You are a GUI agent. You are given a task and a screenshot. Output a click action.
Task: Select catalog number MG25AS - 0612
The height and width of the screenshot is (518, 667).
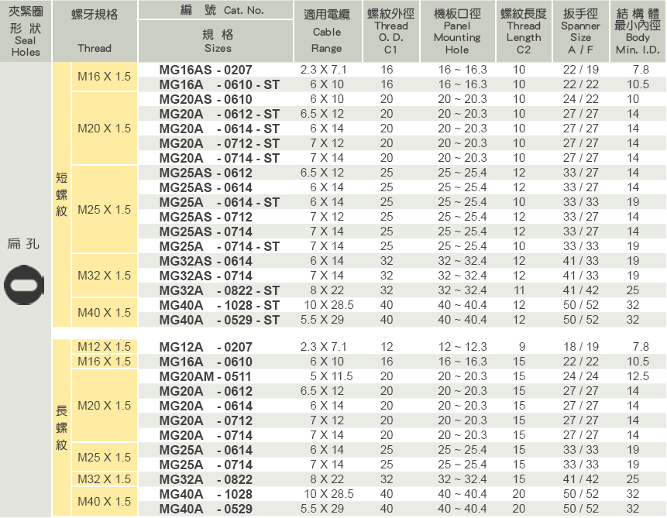click(206, 173)
